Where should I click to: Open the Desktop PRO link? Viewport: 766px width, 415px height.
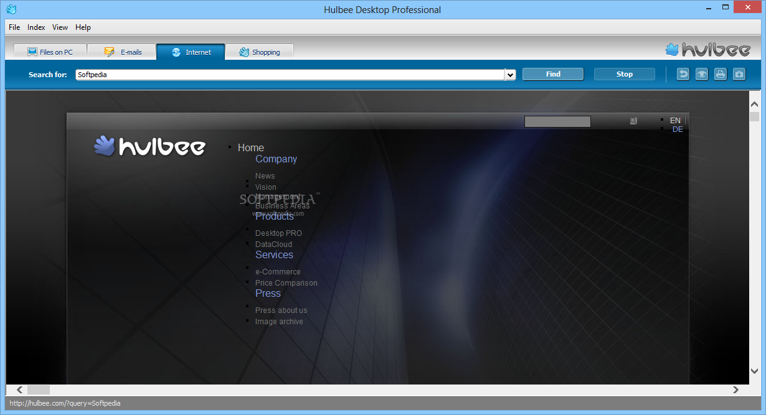pos(278,233)
